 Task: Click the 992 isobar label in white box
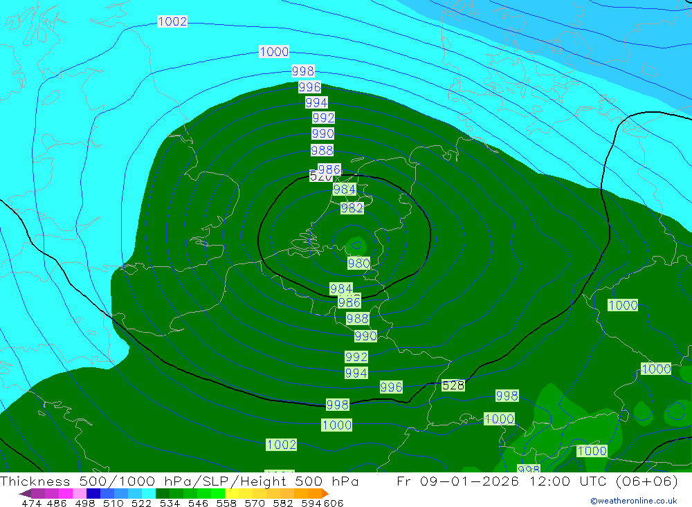tap(323, 118)
